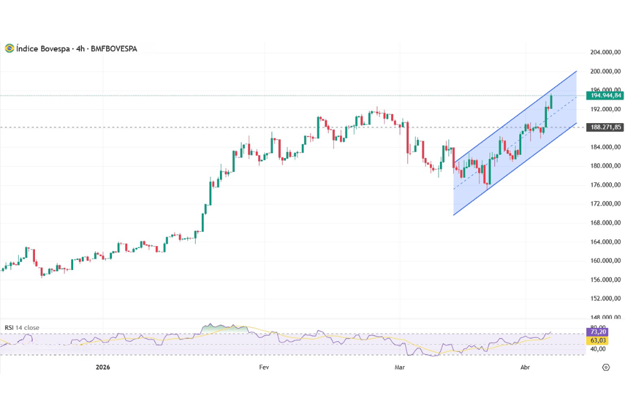Click the 194.944,84 current price label

(605, 96)
